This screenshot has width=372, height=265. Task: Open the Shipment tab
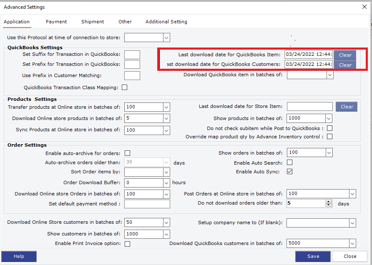tap(93, 22)
